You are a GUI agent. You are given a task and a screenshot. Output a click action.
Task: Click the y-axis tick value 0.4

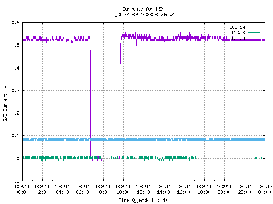point(15,68)
